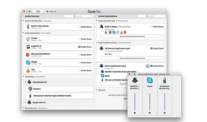Click the "Default Output" label
The height and width of the screenshot is (122, 207).
[125, 27]
